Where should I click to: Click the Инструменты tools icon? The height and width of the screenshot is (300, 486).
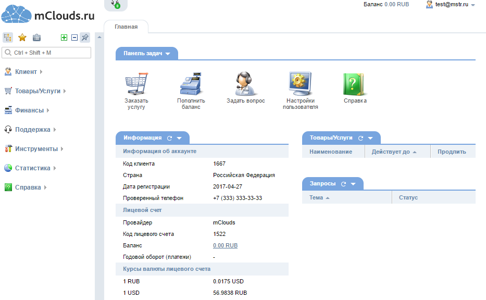pos(8,149)
